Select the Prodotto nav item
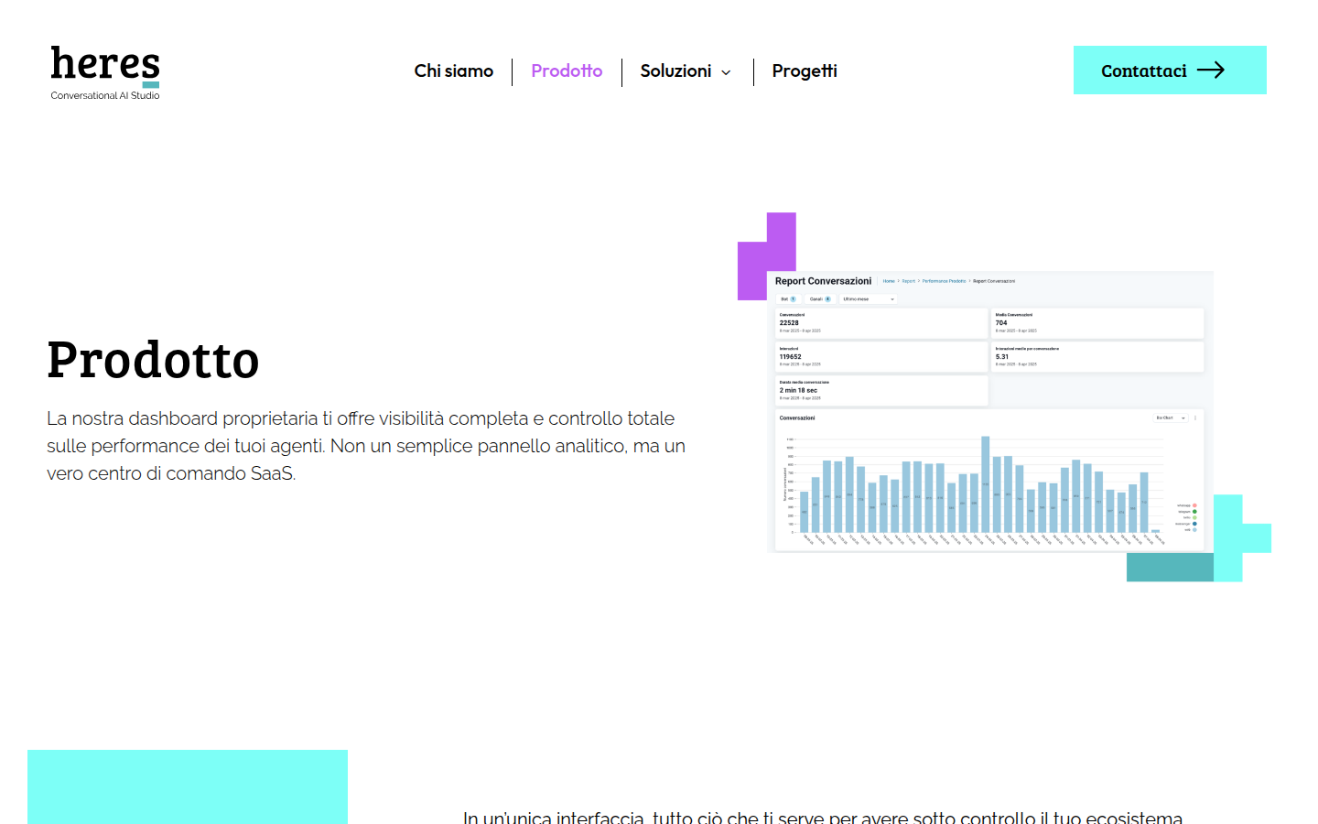This screenshot has width=1318, height=824. 567,71
